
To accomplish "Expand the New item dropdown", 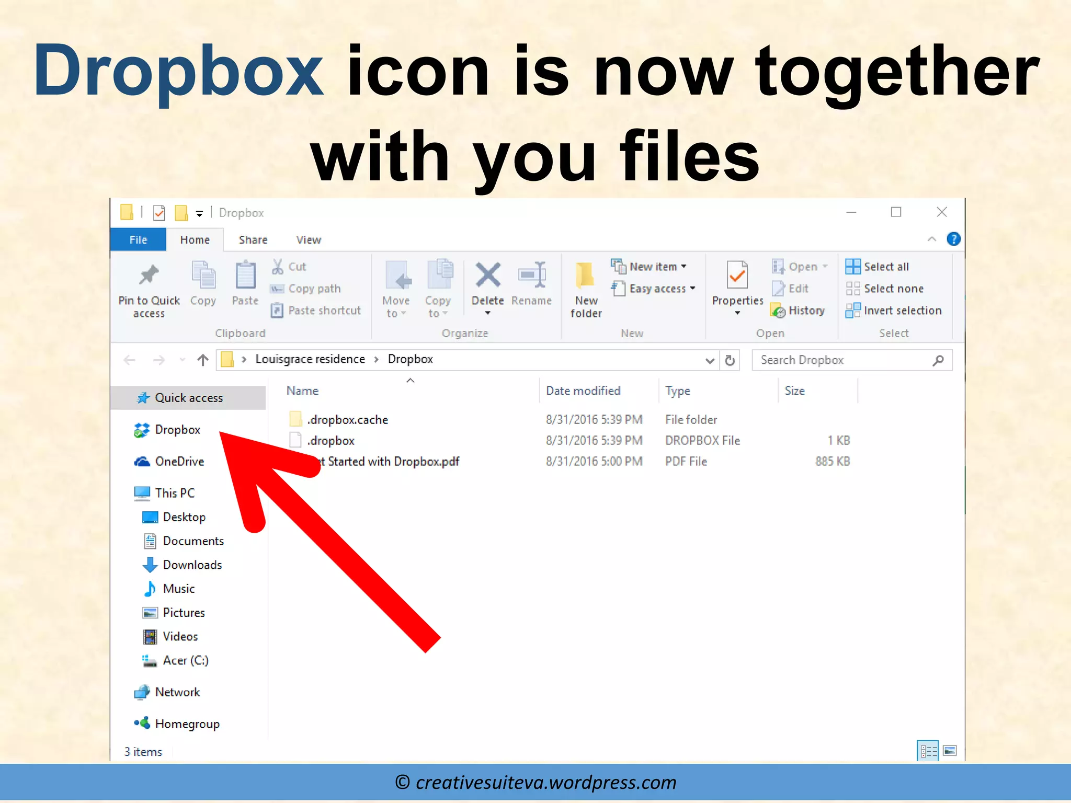I will (683, 267).
